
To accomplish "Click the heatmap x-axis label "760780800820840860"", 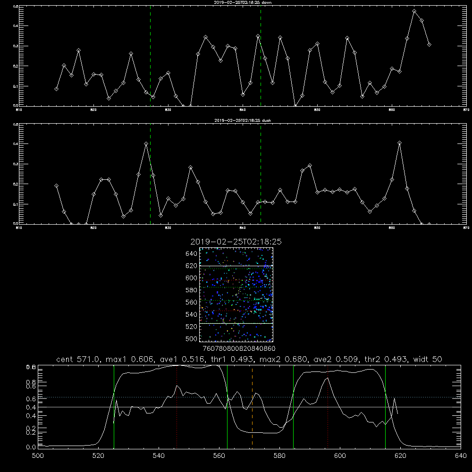I will tap(239, 349).
